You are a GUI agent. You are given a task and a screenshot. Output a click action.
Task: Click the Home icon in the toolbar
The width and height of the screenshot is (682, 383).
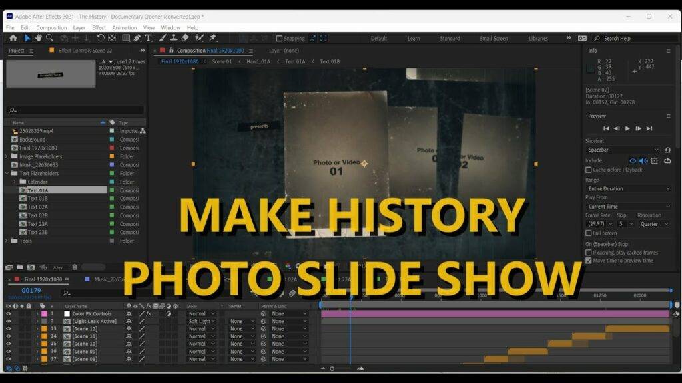pos(13,38)
